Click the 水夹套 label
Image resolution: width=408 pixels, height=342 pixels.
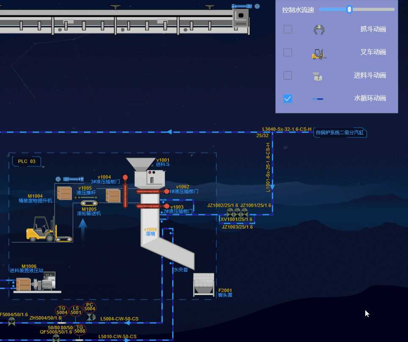pyautogui.click(x=181, y=270)
